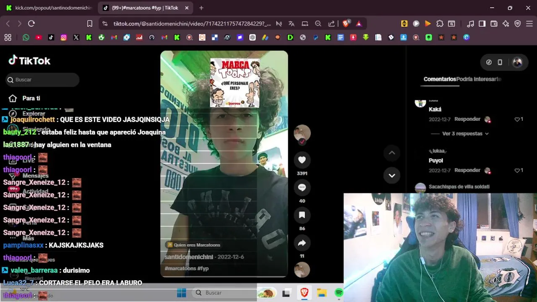
Task: Click the get-app phone icon in TikTok header
Action: click(500, 62)
